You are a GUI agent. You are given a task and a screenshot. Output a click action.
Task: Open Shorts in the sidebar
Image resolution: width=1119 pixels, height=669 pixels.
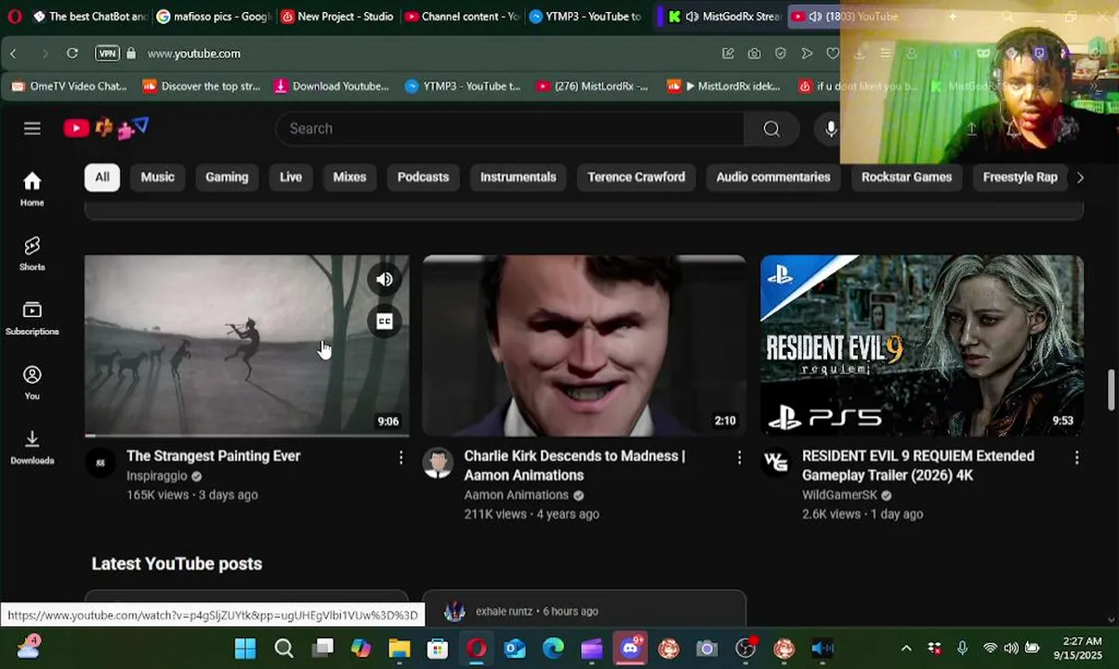pyautogui.click(x=33, y=253)
